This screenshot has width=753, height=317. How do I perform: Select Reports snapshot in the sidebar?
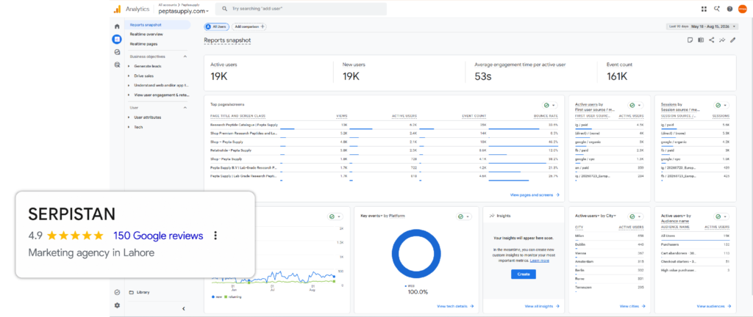(x=157, y=25)
